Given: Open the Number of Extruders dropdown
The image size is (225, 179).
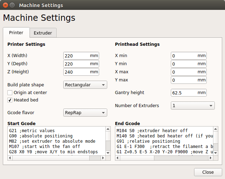Looking at the screenshot, I should (192, 106).
